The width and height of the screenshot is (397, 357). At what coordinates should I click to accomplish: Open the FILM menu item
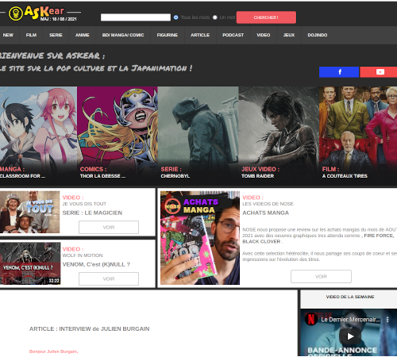(31, 35)
